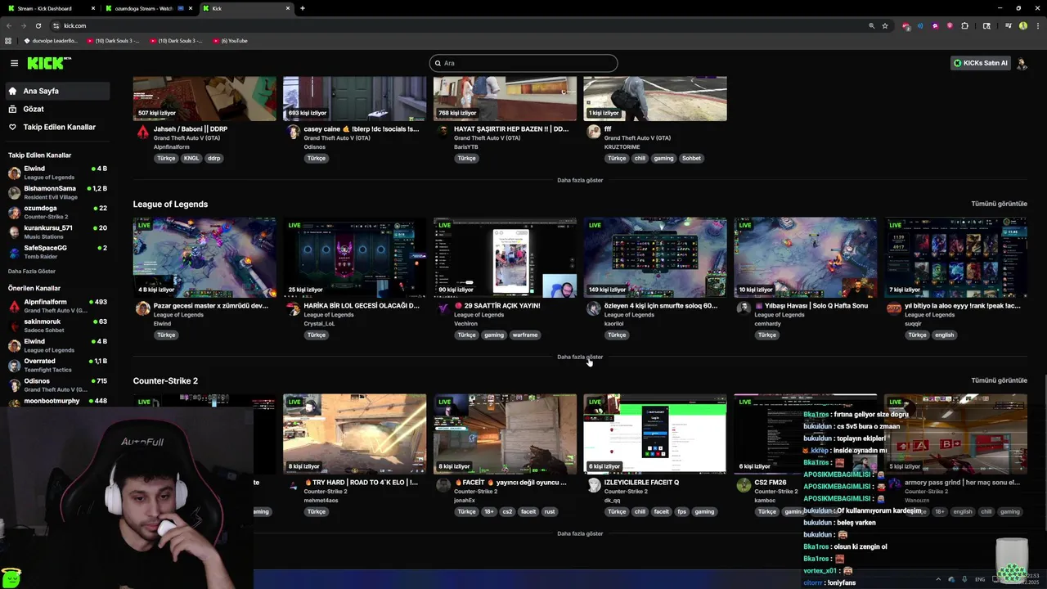Open Takip Edilen Kanallar menu item
The width and height of the screenshot is (1047, 589).
59,127
